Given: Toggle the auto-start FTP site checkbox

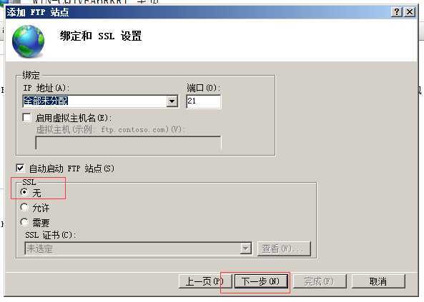Looking at the screenshot, I should coord(20,168).
